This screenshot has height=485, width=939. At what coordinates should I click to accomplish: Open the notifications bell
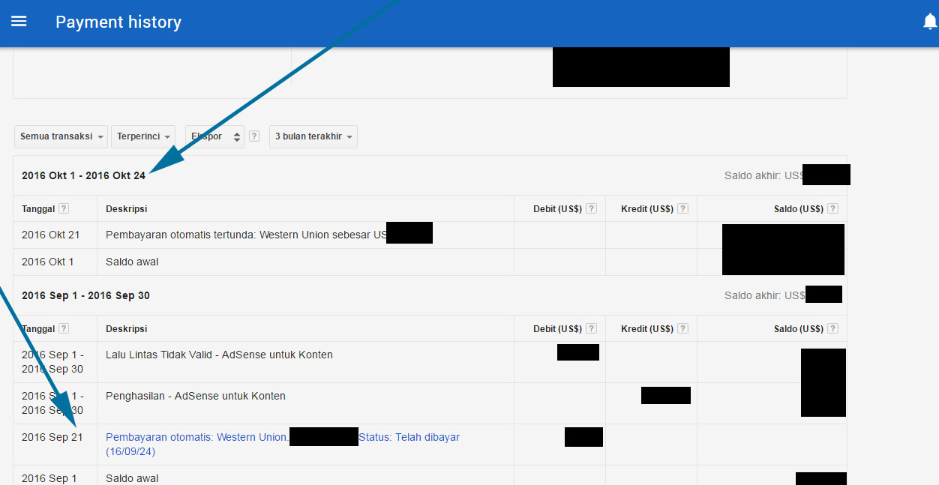pyautogui.click(x=929, y=21)
